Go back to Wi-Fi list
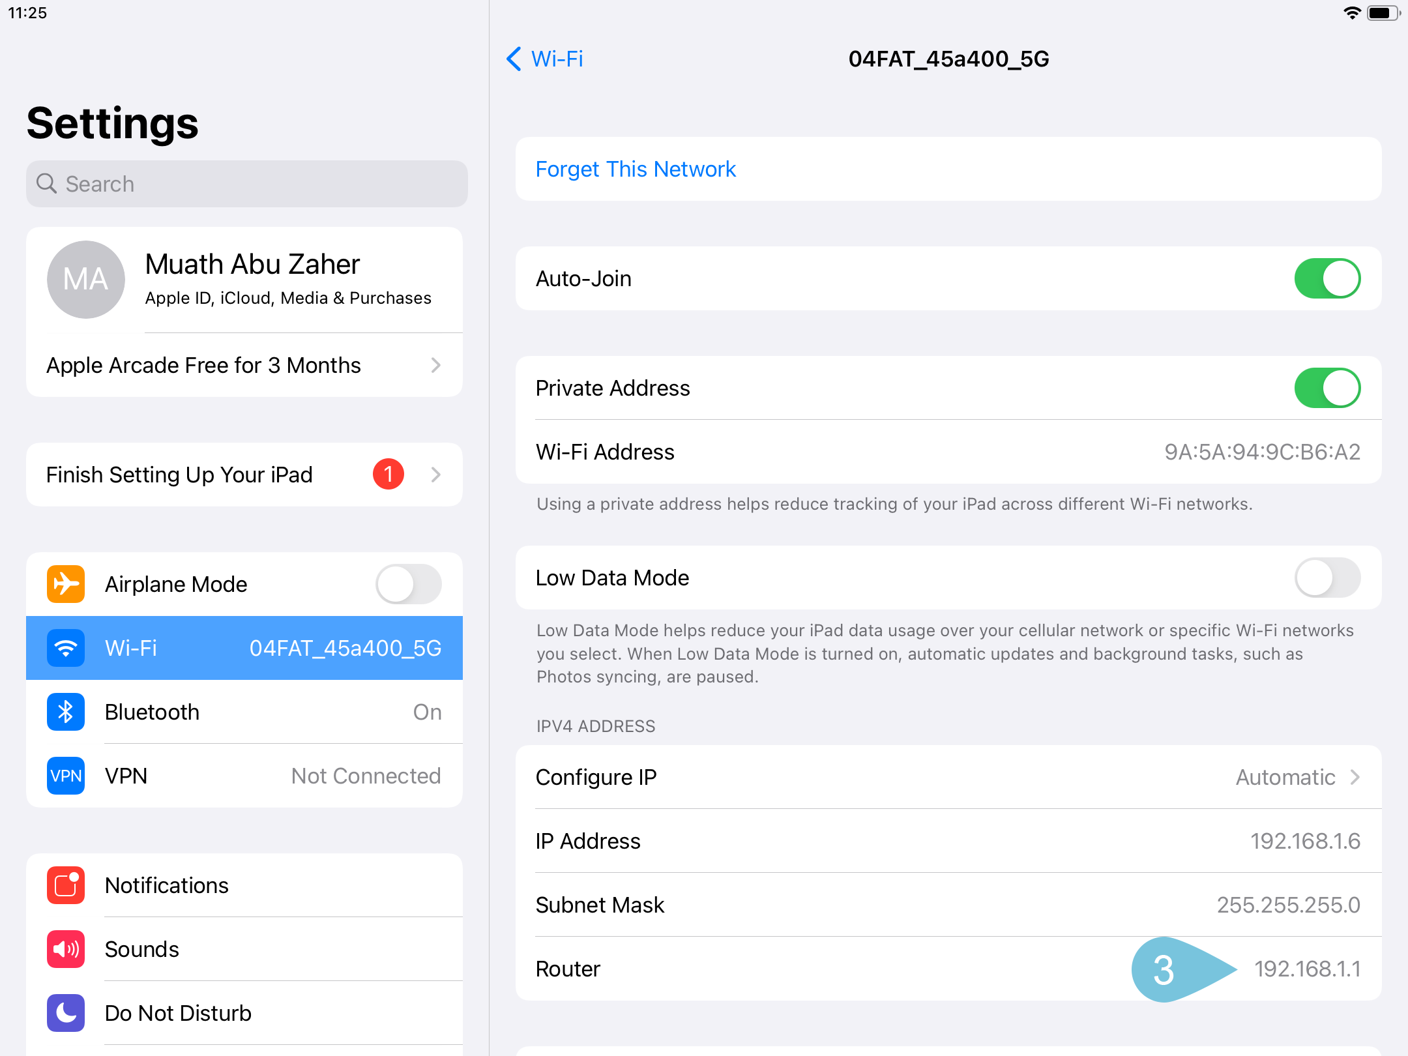This screenshot has width=1408, height=1056. coord(545,59)
